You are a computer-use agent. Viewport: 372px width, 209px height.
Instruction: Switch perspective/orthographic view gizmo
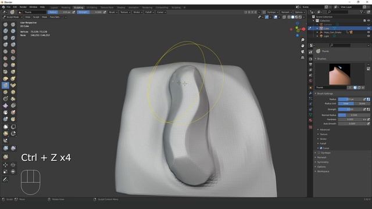coord(302,57)
